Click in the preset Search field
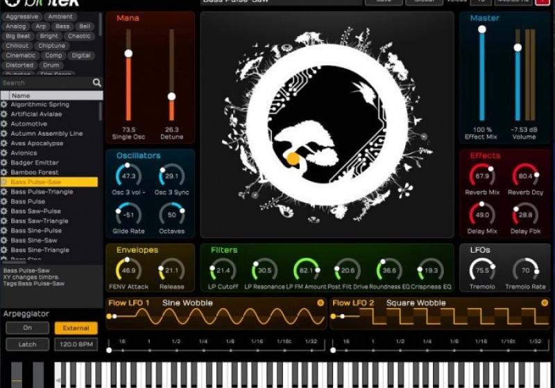This screenshot has width=555, height=388. (46, 82)
